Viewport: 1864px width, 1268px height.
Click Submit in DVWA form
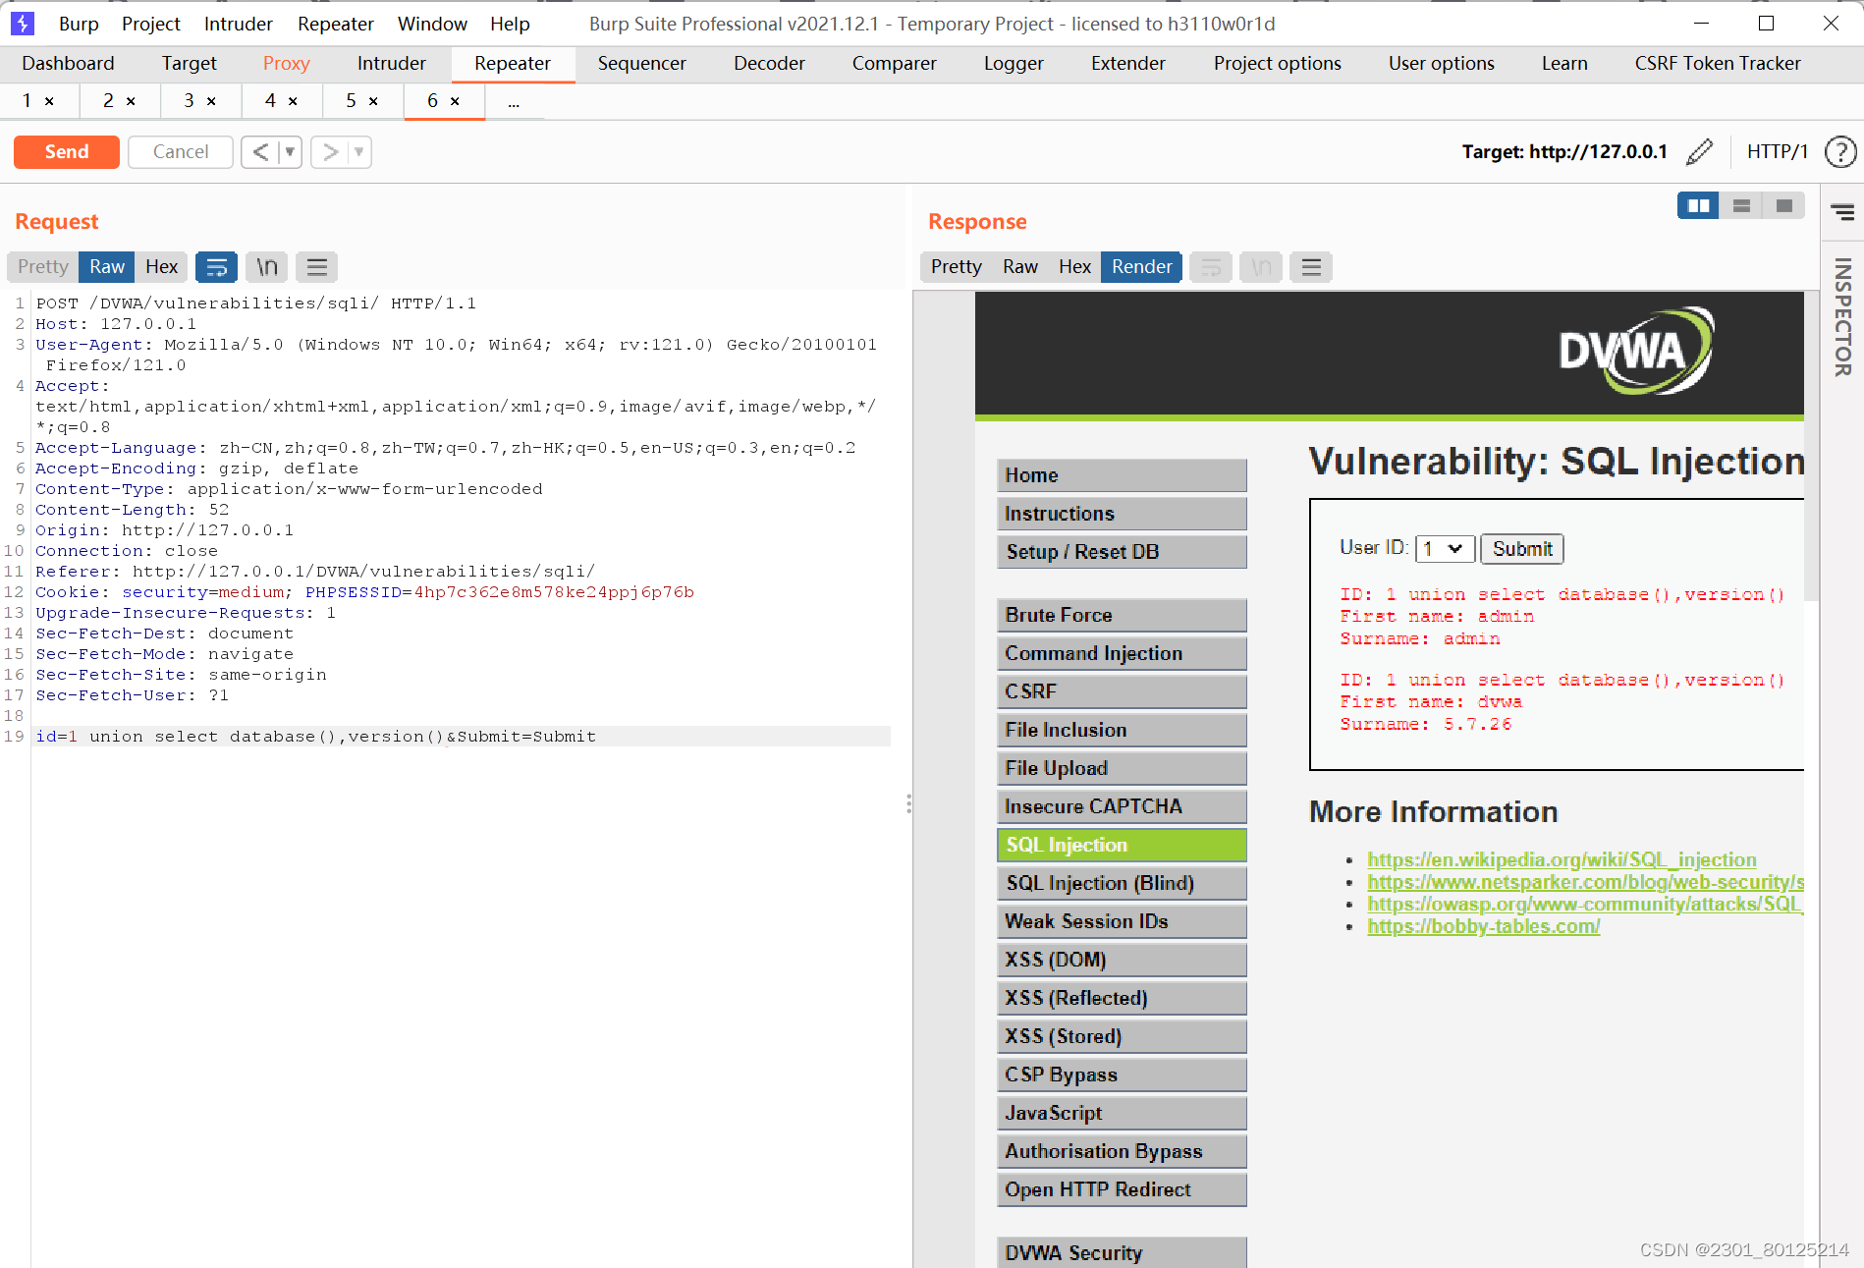click(x=1522, y=549)
